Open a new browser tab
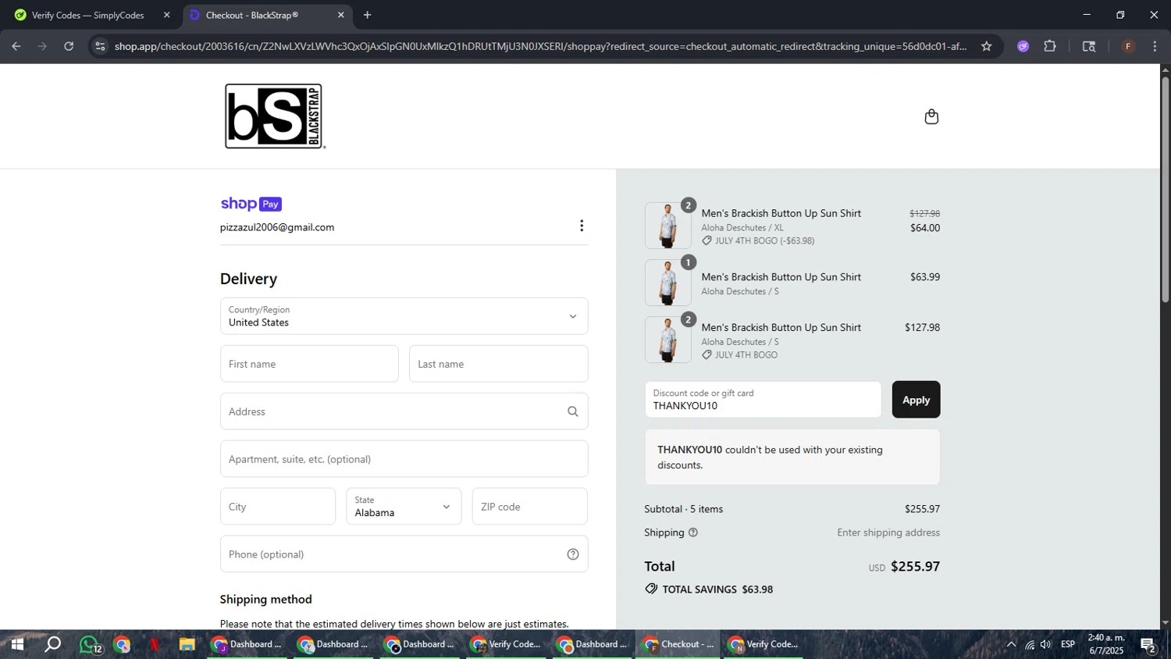Viewport: 1171px width, 659px height. 367,15
